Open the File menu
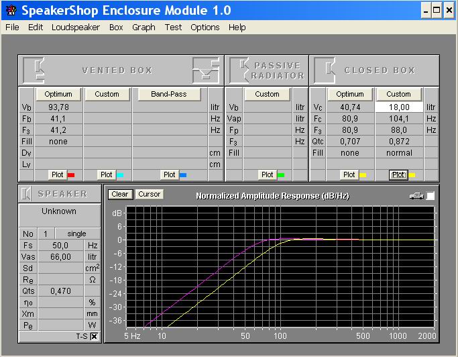This screenshot has height=357, width=458. (12, 28)
